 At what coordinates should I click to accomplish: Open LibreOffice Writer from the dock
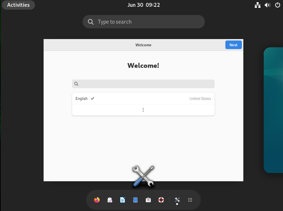click(x=123, y=200)
